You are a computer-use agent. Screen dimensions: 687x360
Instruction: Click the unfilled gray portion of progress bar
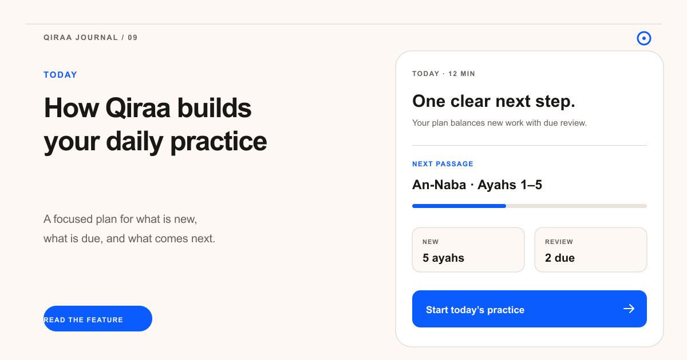pos(577,206)
